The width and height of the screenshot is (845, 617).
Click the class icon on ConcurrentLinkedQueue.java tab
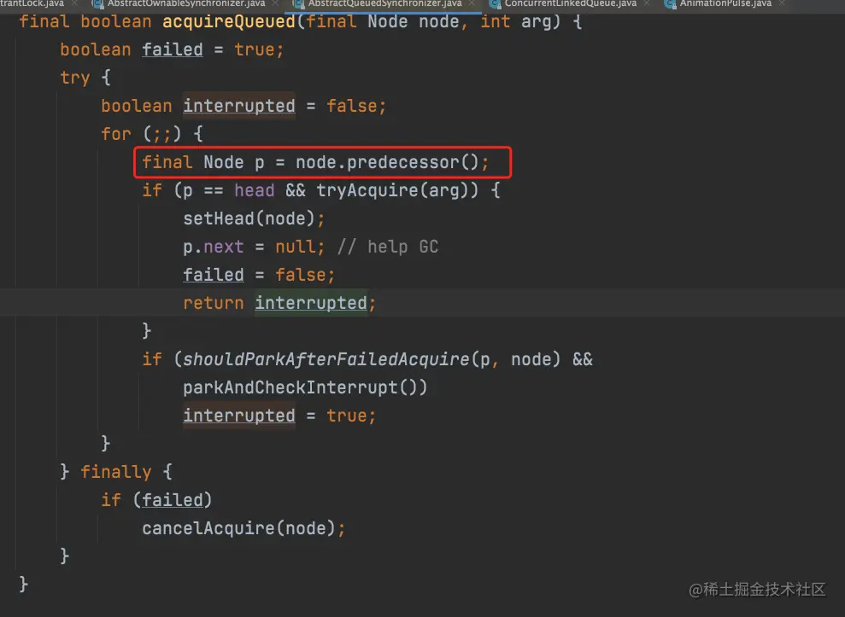(495, 3)
